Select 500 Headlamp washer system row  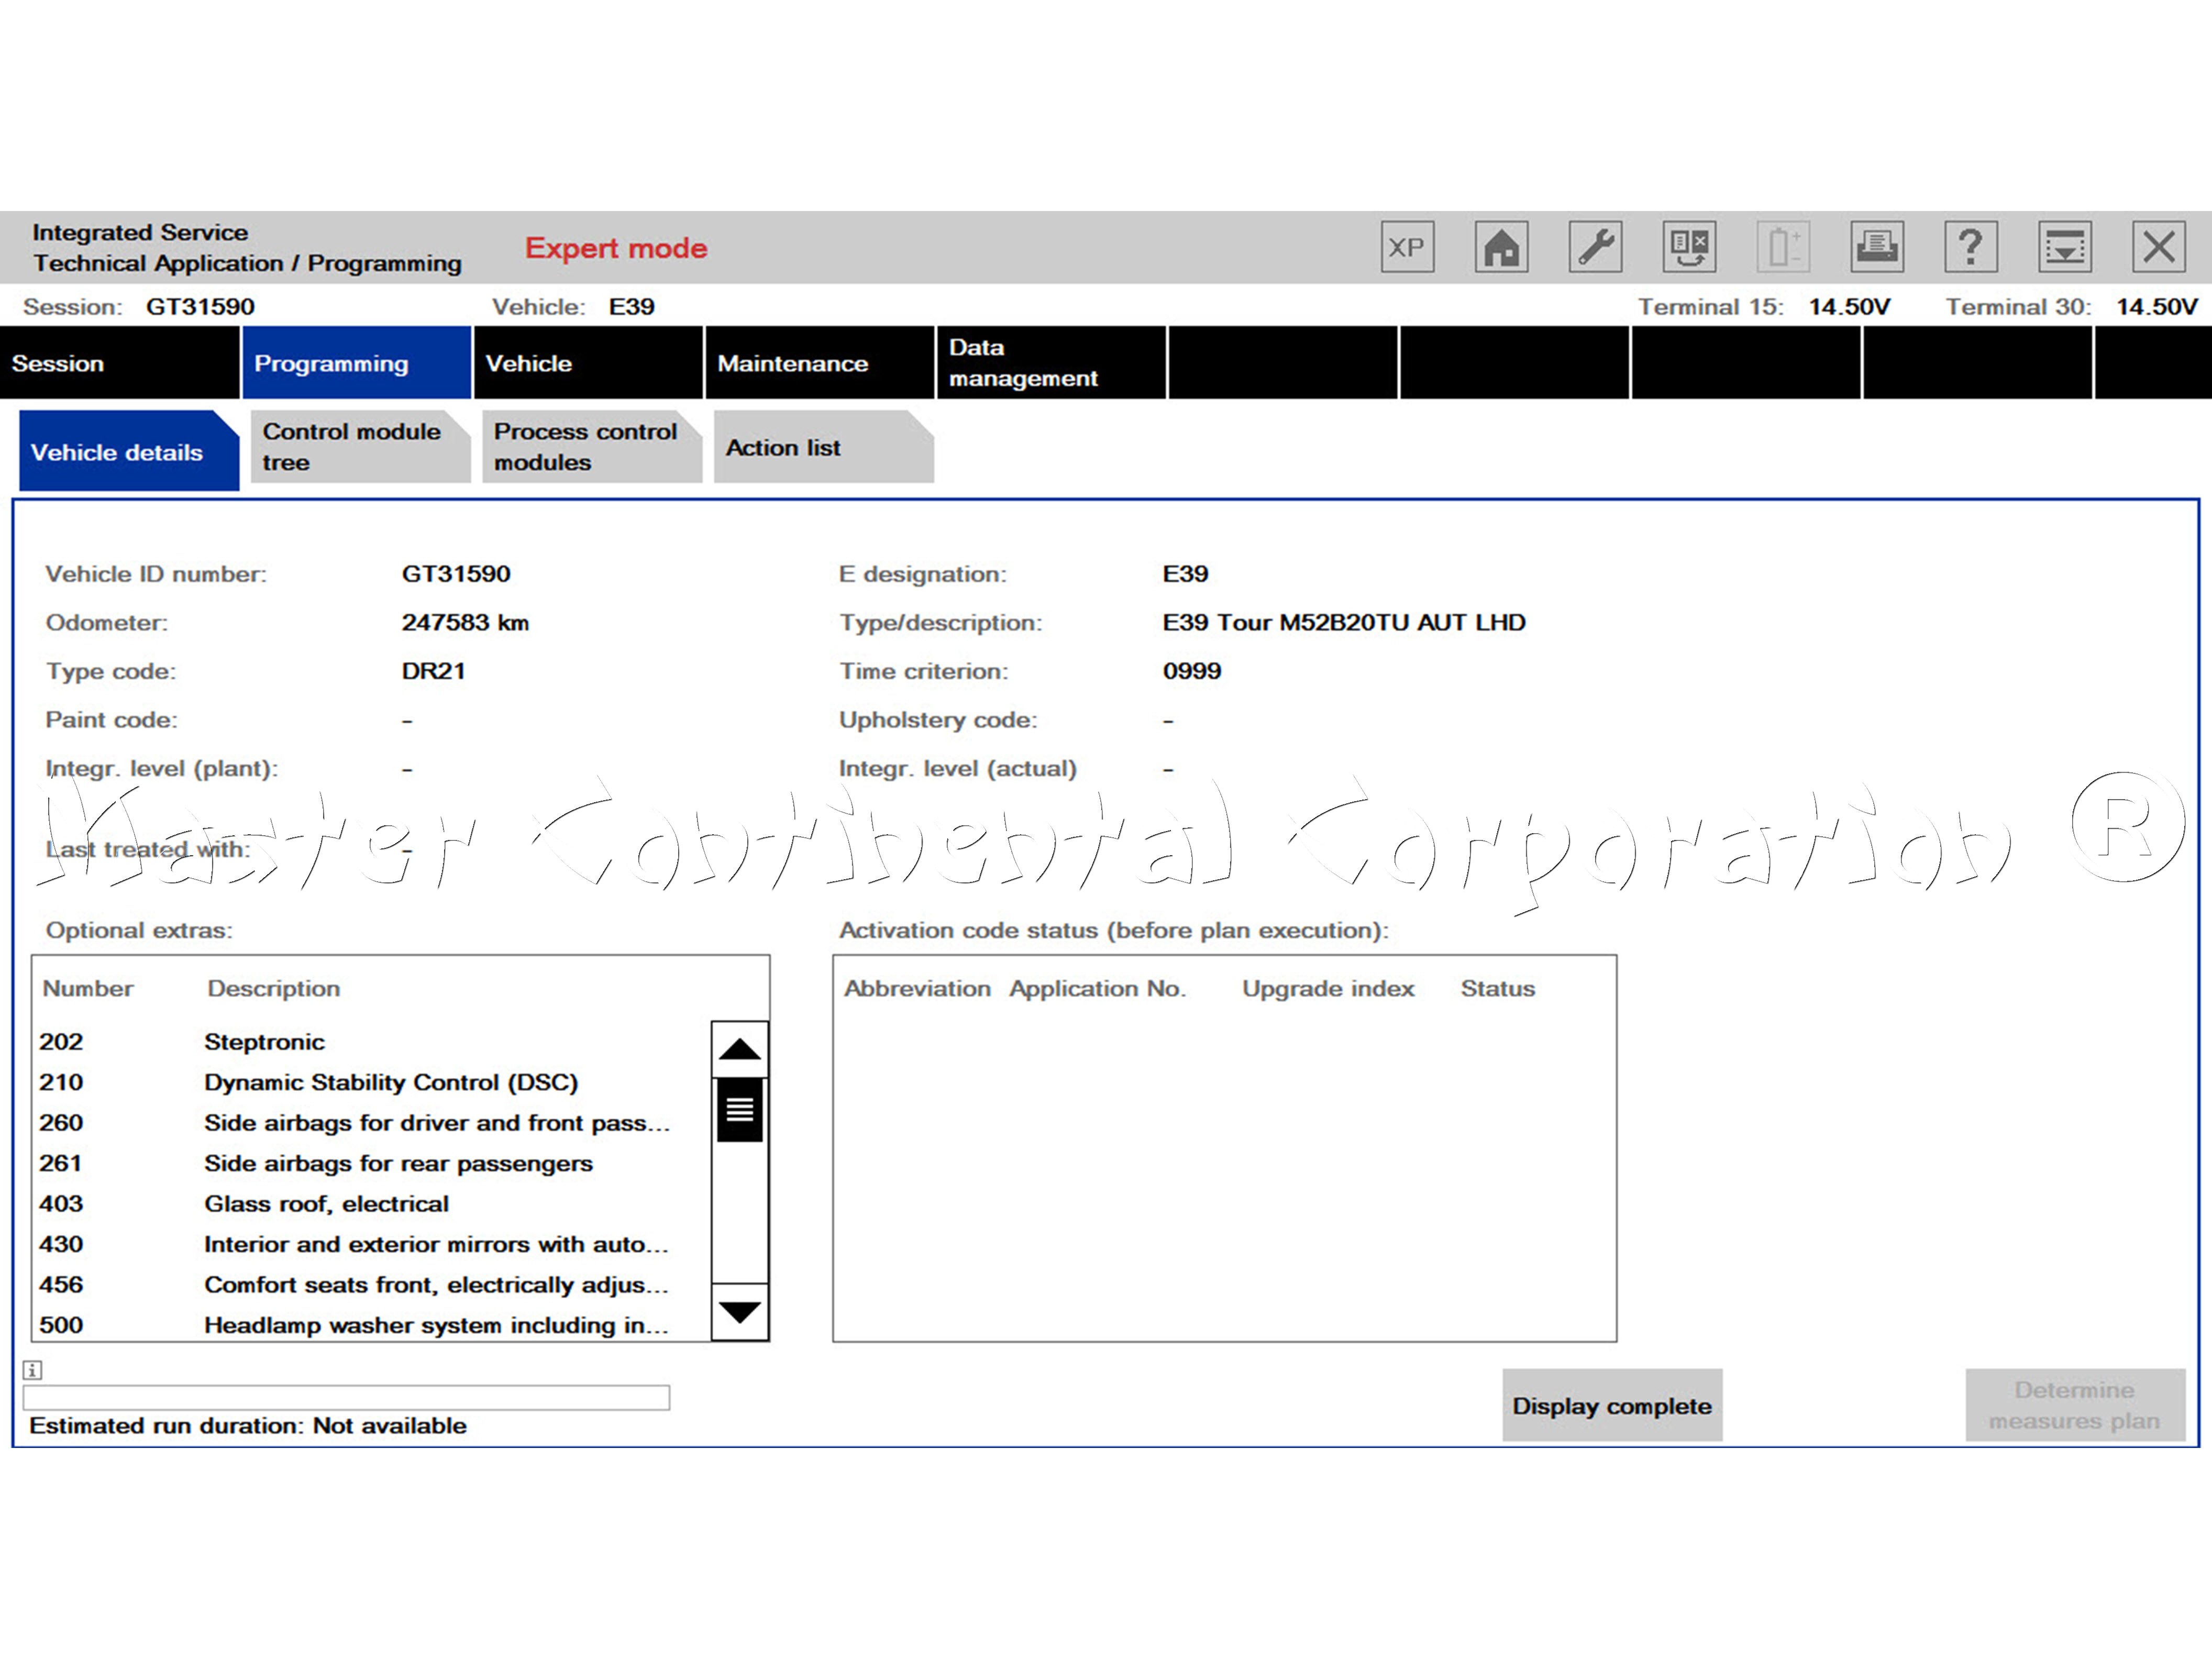point(371,1325)
